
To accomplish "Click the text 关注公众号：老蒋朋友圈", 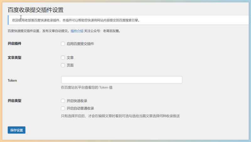I will [102, 31].
